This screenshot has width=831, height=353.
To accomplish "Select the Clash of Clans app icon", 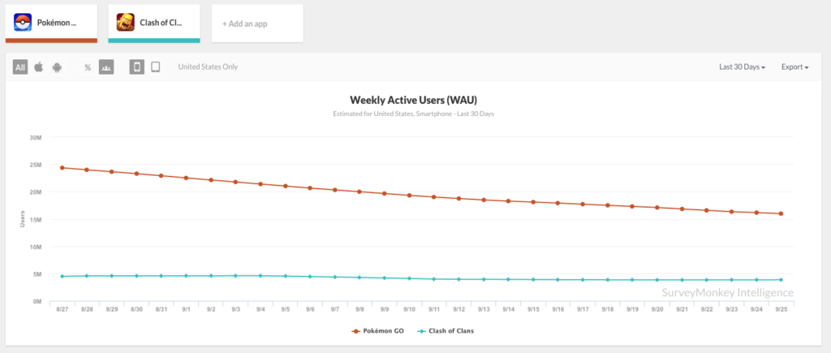I will click(126, 22).
